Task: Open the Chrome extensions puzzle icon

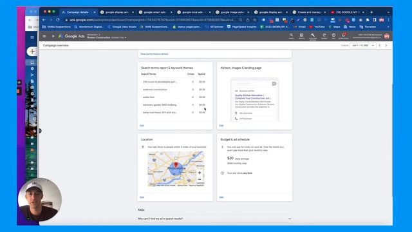Action: (368, 20)
